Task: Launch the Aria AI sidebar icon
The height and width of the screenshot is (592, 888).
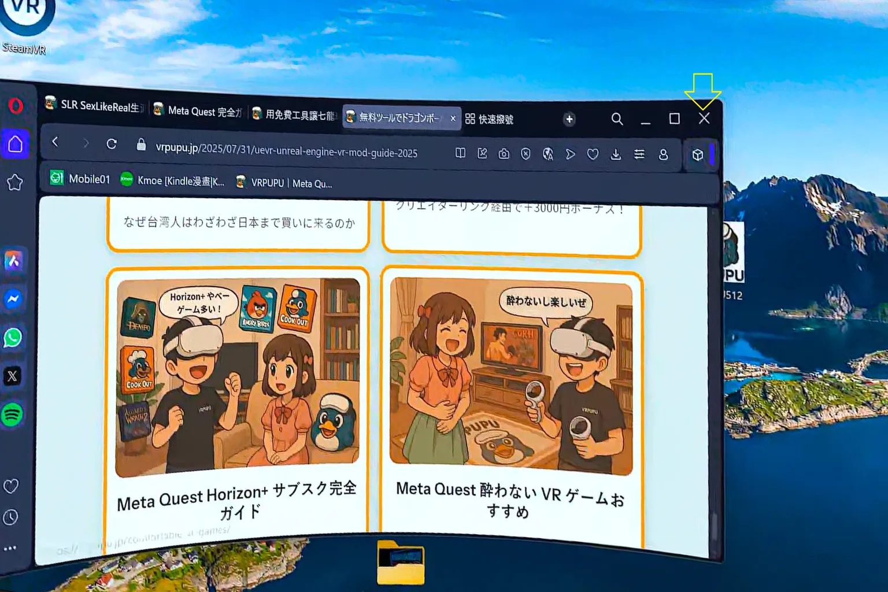Action: [x=14, y=261]
